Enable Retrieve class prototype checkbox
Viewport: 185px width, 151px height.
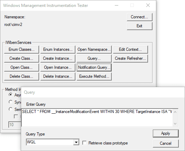pos(84,143)
